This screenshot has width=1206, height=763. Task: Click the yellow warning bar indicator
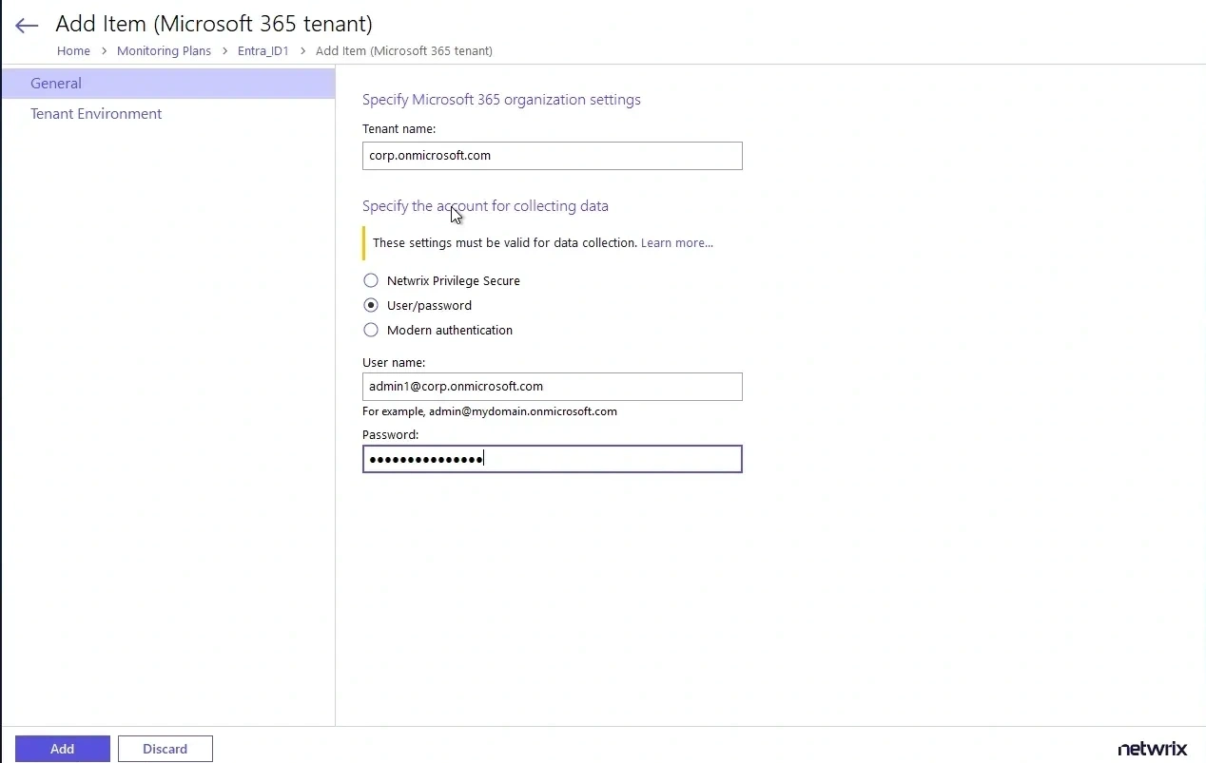363,242
